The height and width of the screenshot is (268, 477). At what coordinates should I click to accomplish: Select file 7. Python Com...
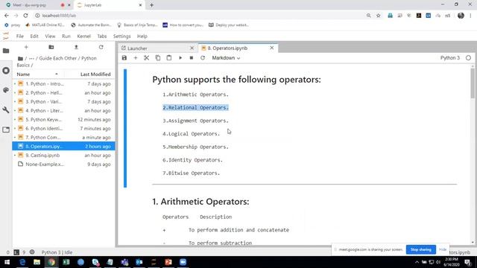click(63, 137)
